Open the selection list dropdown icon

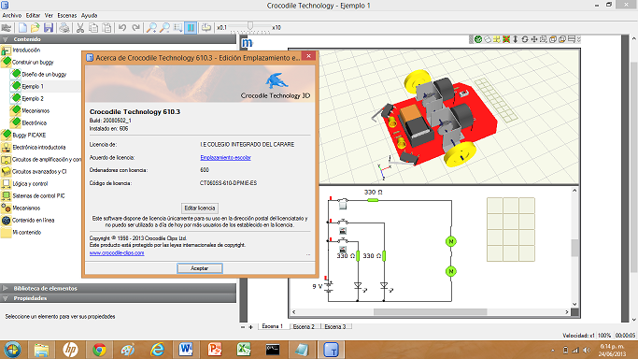[x=177, y=28]
